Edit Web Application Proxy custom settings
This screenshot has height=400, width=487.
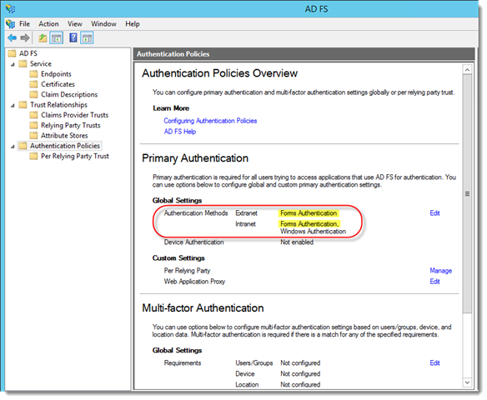pos(434,281)
